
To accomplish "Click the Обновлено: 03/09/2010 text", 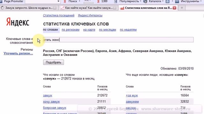I will pyautogui.click(x=177, y=68).
